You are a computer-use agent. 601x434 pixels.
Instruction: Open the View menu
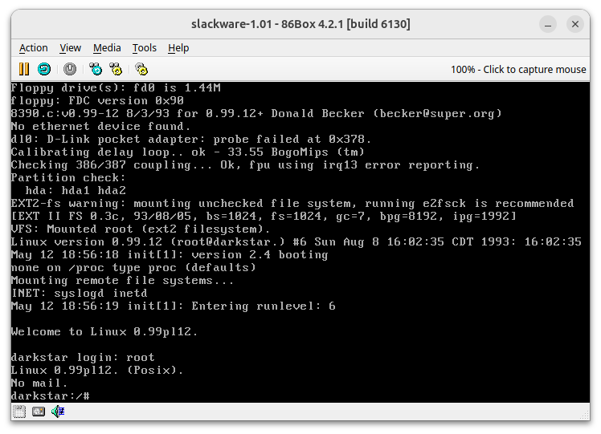point(70,48)
